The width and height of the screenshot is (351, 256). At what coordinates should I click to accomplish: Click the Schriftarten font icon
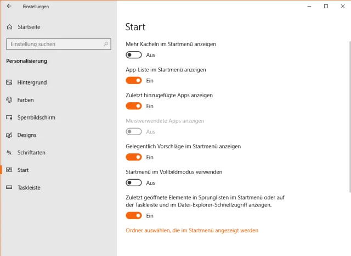[9, 153]
